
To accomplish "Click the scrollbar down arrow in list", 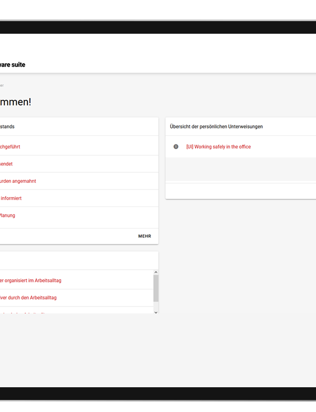I will pyautogui.click(x=155, y=312).
